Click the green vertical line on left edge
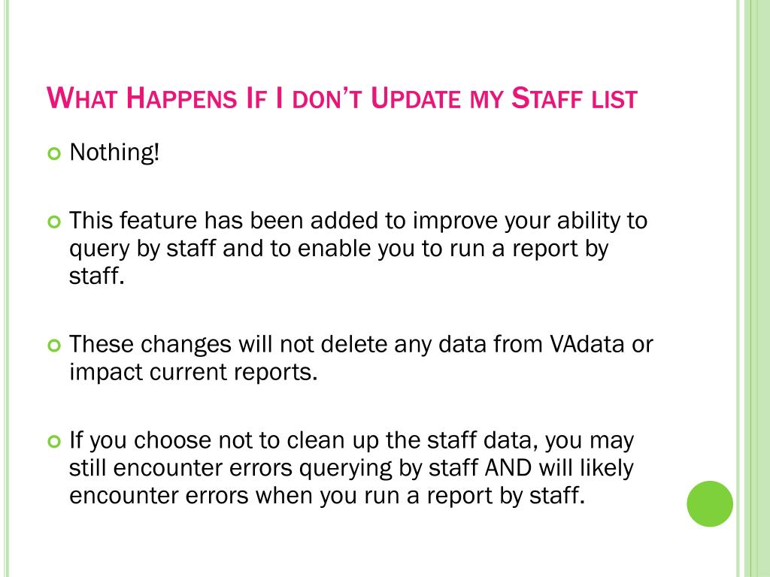Viewport: 770px width, 577px height. tap(7, 288)
